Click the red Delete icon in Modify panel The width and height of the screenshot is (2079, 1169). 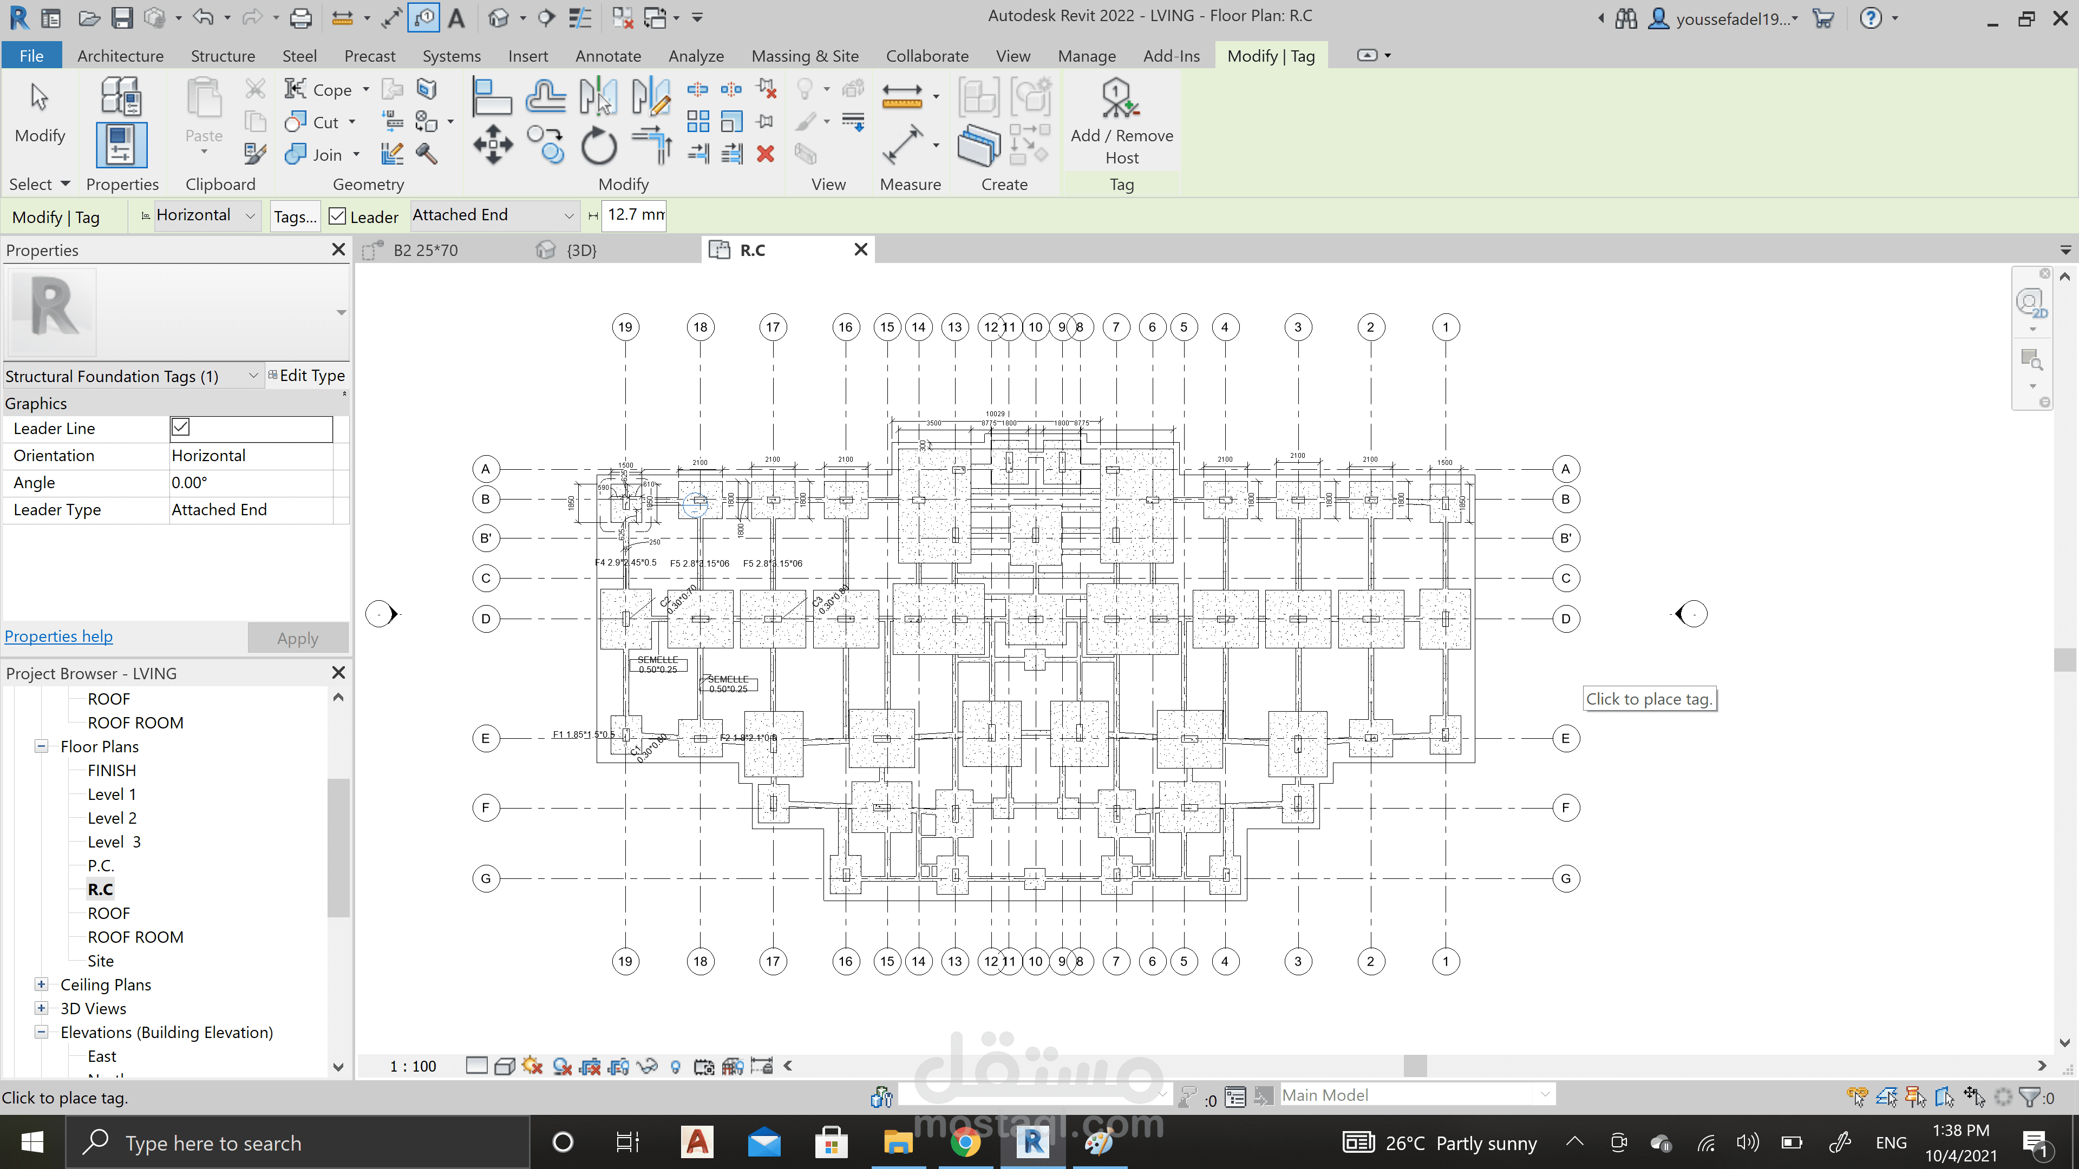pyautogui.click(x=765, y=153)
